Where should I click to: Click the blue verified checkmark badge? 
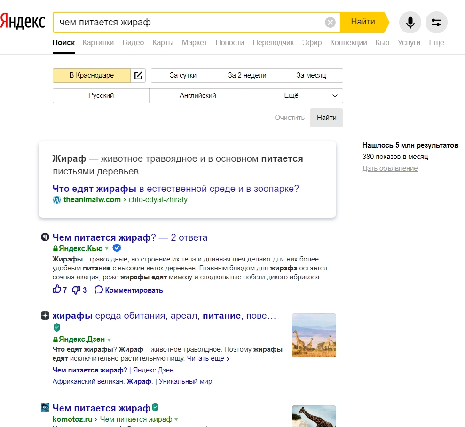[117, 248]
